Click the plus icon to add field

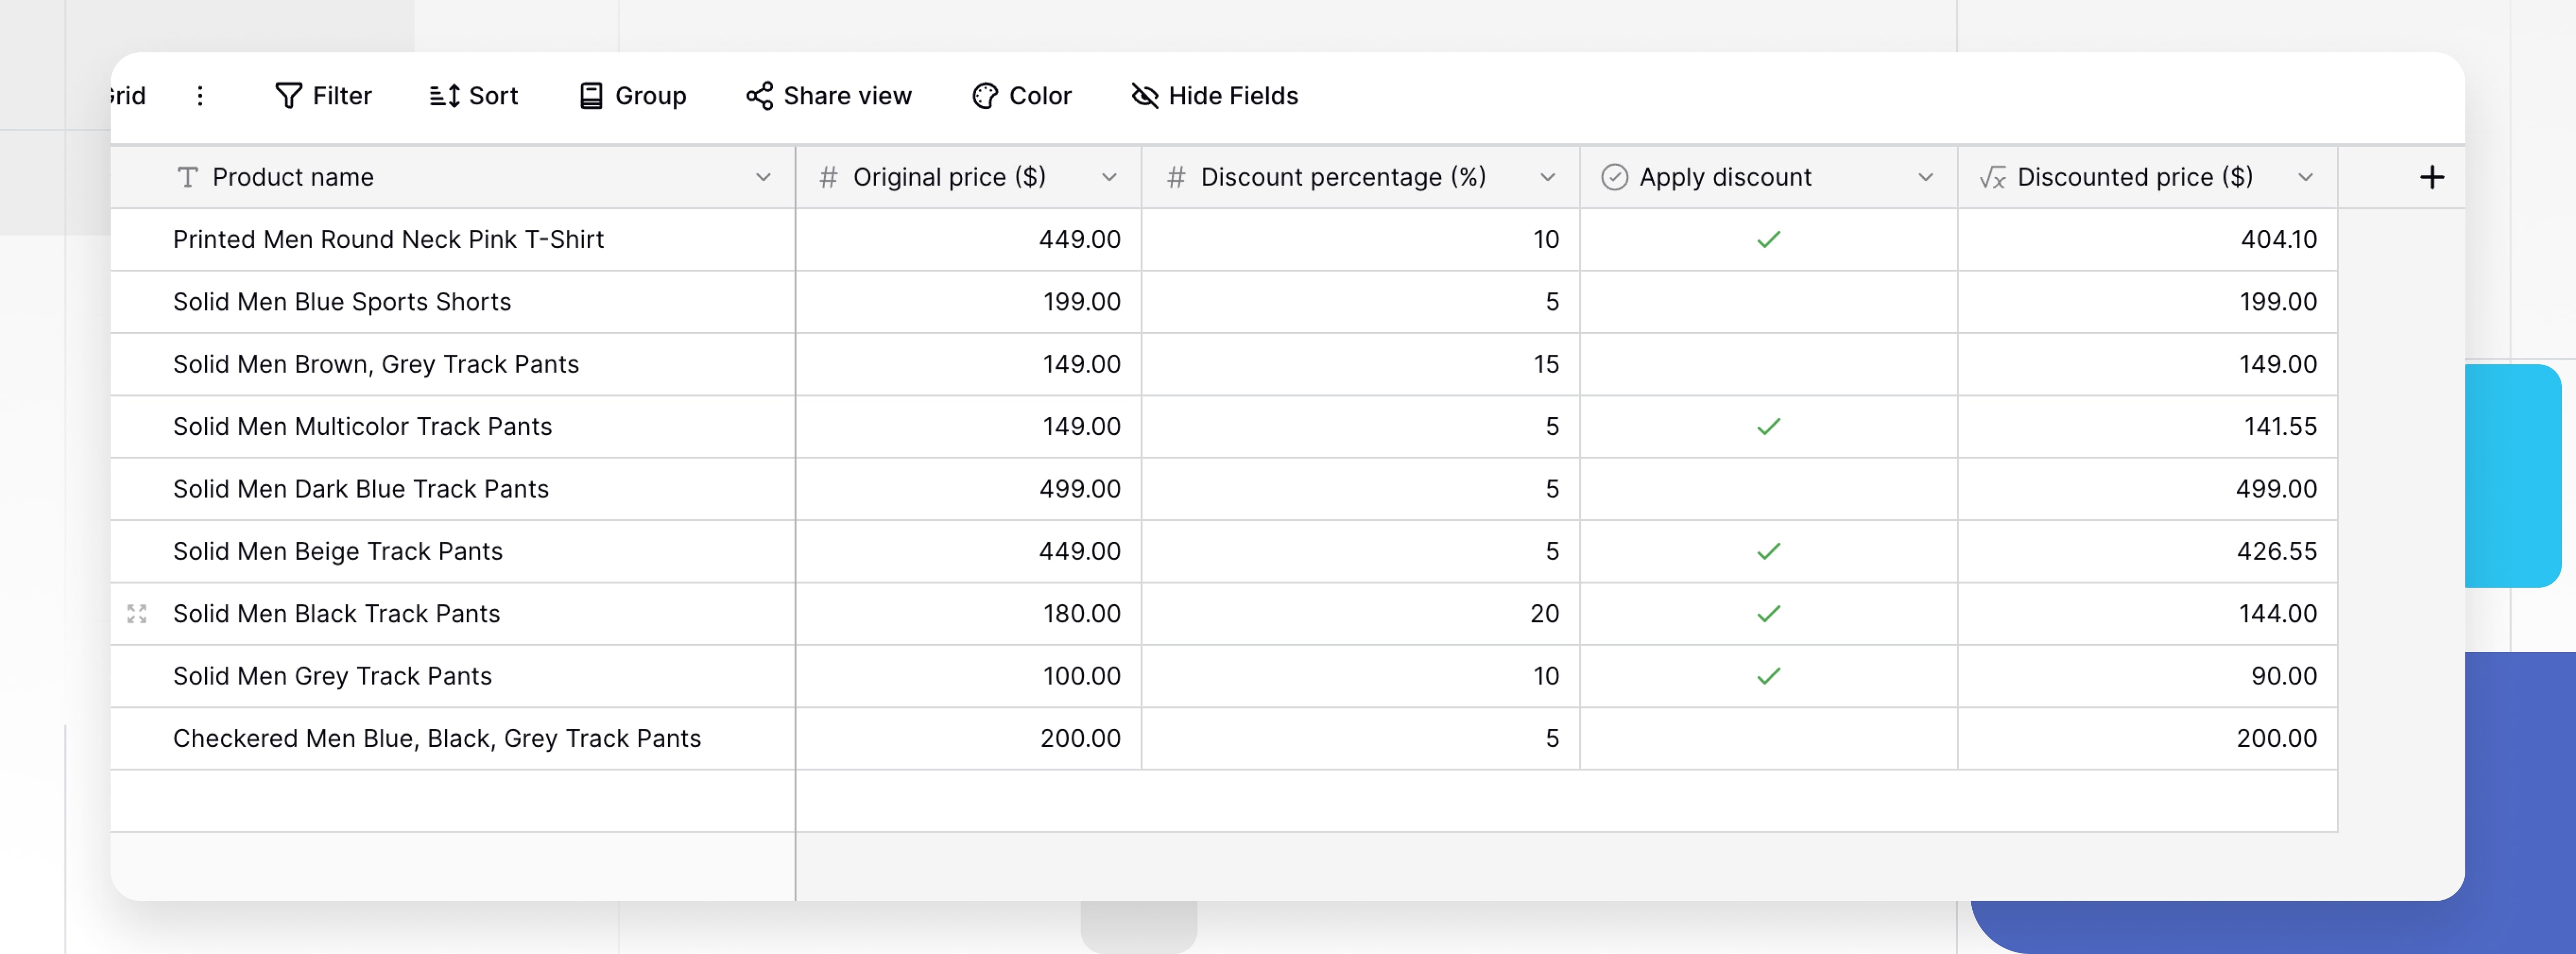[2431, 178]
